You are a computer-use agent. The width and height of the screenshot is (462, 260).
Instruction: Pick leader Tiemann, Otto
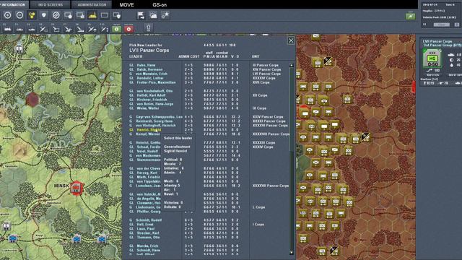pos(147,238)
